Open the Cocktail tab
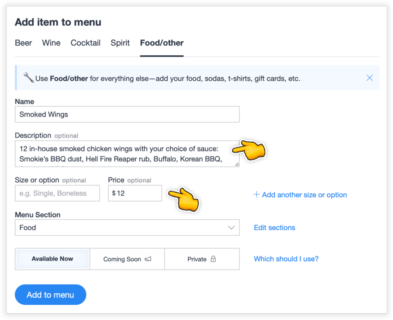The image size is (393, 320). coord(85,43)
